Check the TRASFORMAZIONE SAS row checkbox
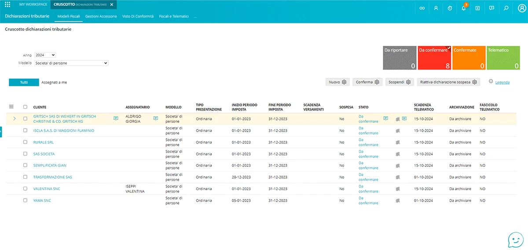 (x=25, y=177)
